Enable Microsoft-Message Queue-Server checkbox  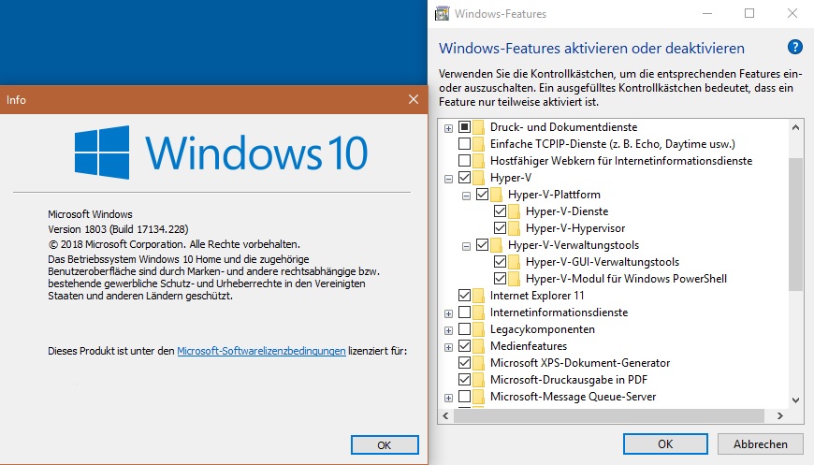click(465, 397)
